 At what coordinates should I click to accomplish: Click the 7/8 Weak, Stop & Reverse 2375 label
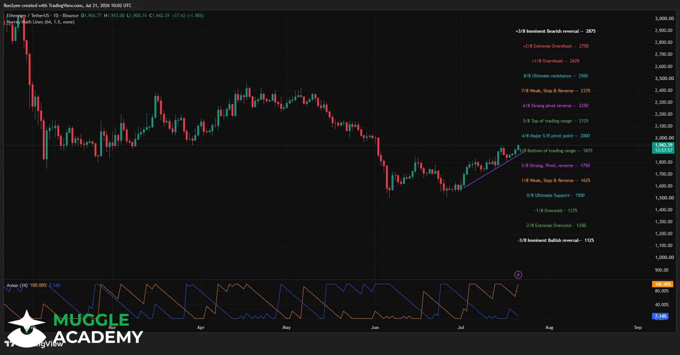[x=556, y=91]
